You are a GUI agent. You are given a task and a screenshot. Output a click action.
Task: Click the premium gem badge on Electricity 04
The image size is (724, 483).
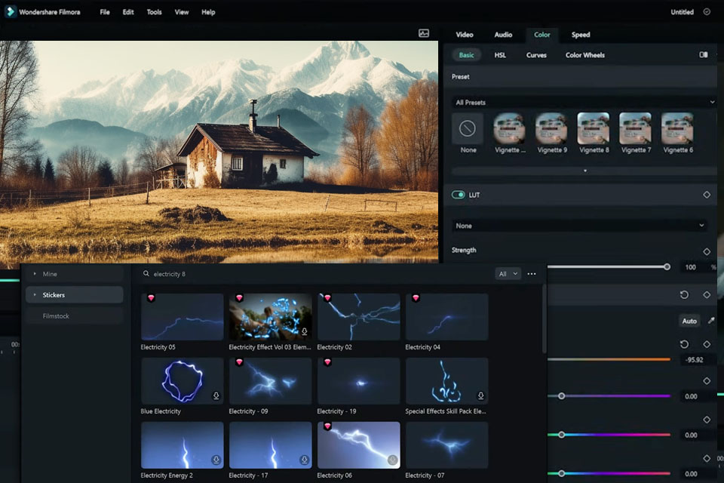(416, 298)
